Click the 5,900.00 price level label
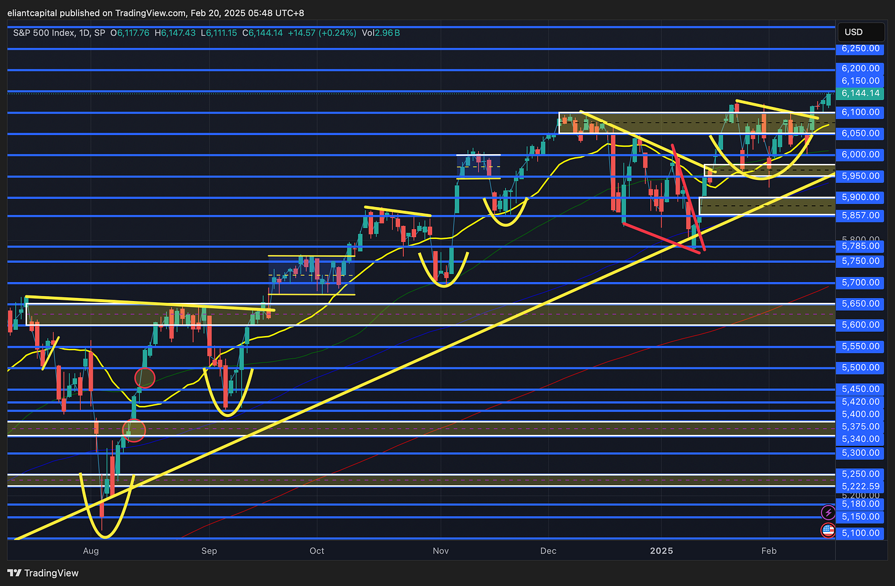The width and height of the screenshot is (895, 586). [x=861, y=197]
